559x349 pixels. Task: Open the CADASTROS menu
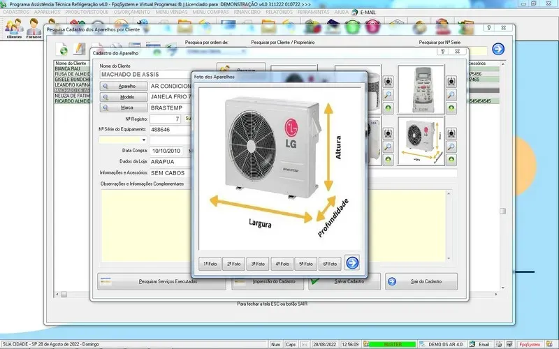pyautogui.click(x=16, y=13)
